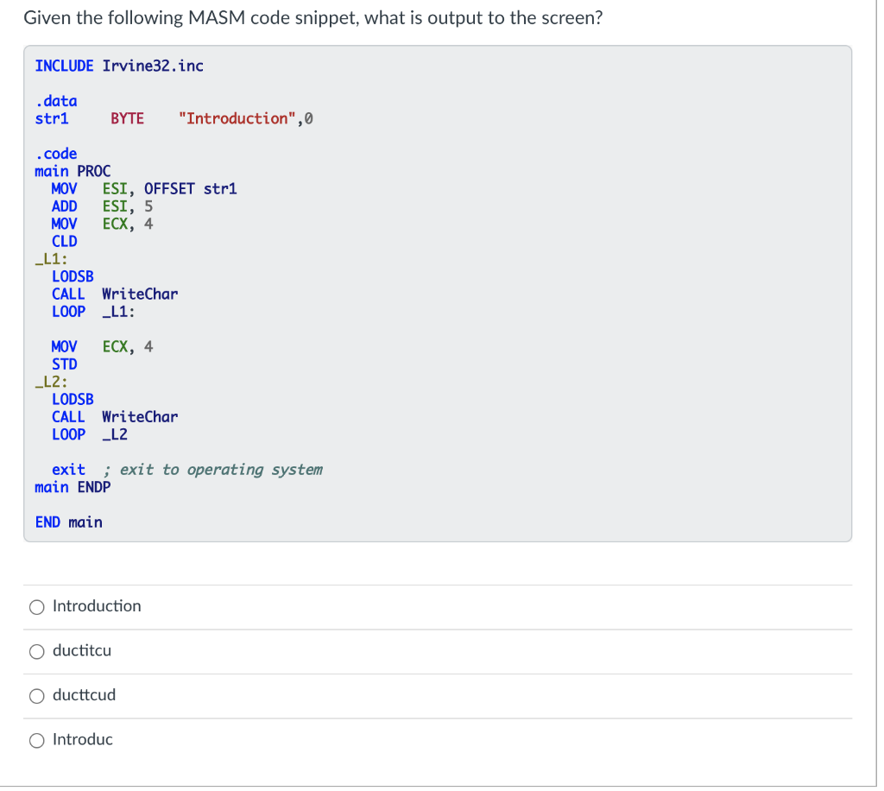The image size is (884, 791).
Task: Click the END main line
Action: (68, 522)
